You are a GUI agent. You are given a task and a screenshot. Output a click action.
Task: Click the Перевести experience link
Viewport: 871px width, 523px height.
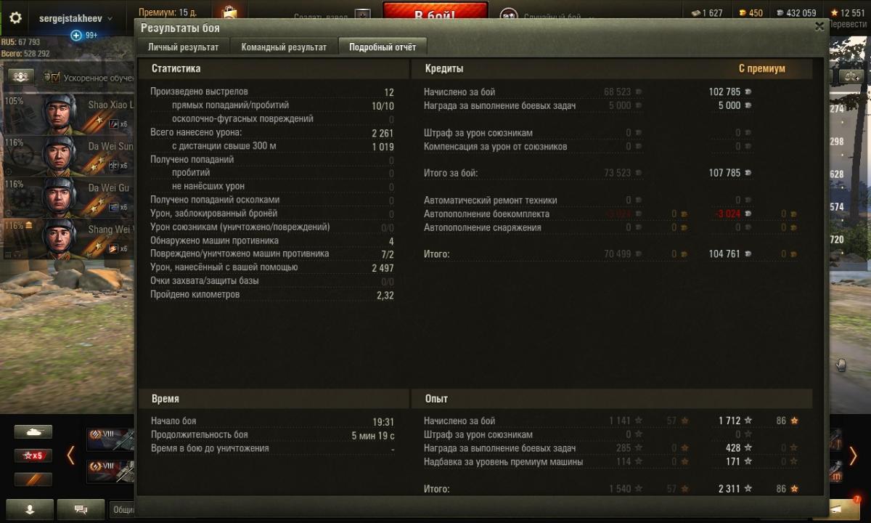846,24
